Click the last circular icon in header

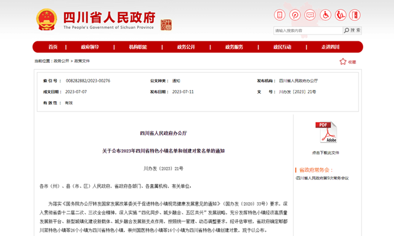355,15
